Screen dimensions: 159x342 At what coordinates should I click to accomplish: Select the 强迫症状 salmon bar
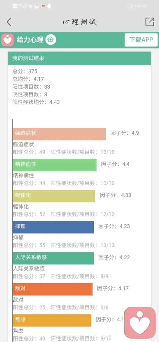point(59,134)
